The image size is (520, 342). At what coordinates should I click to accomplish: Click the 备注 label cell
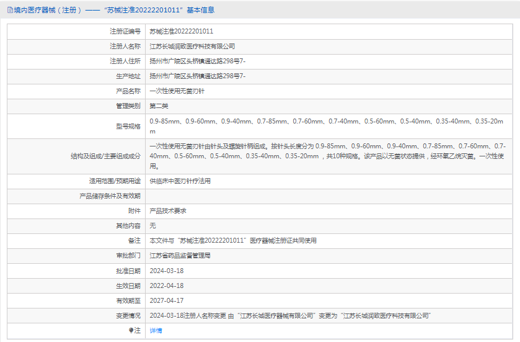(76, 241)
